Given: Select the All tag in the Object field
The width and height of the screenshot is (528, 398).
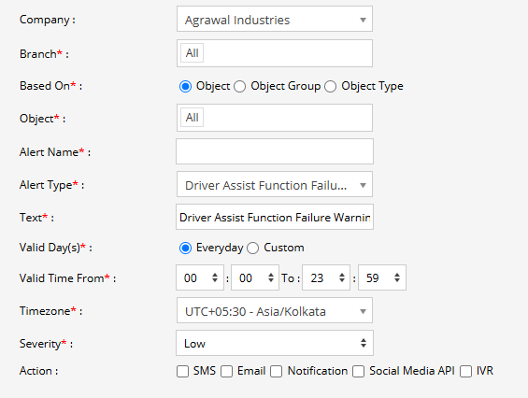Looking at the screenshot, I should (x=192, y=118).
